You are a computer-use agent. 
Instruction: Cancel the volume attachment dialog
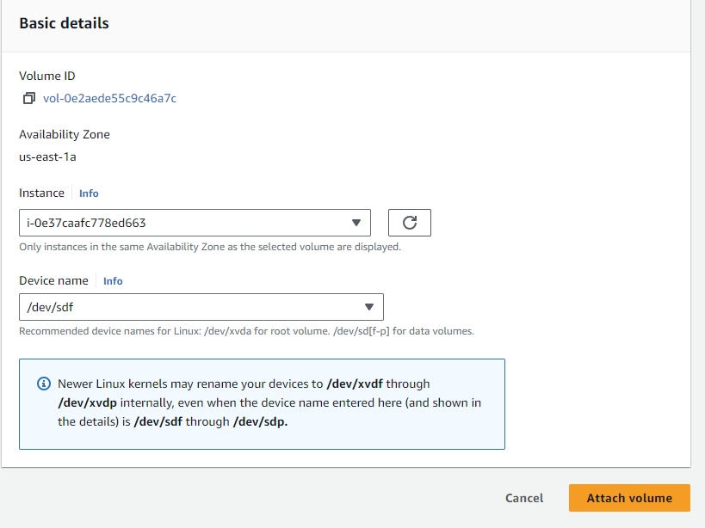pyautogui.click(x=524, y=498)
